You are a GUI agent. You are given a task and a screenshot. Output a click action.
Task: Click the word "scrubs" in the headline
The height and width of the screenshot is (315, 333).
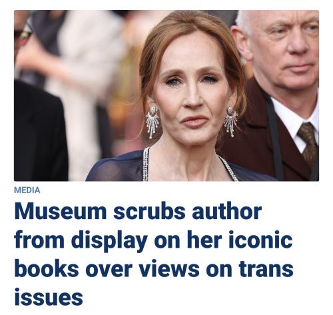(149, 212)
